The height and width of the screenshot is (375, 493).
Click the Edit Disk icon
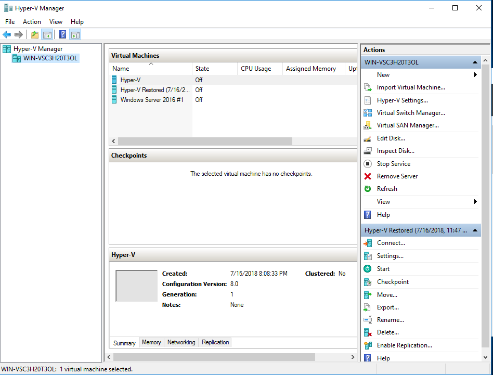click(368, 139)
